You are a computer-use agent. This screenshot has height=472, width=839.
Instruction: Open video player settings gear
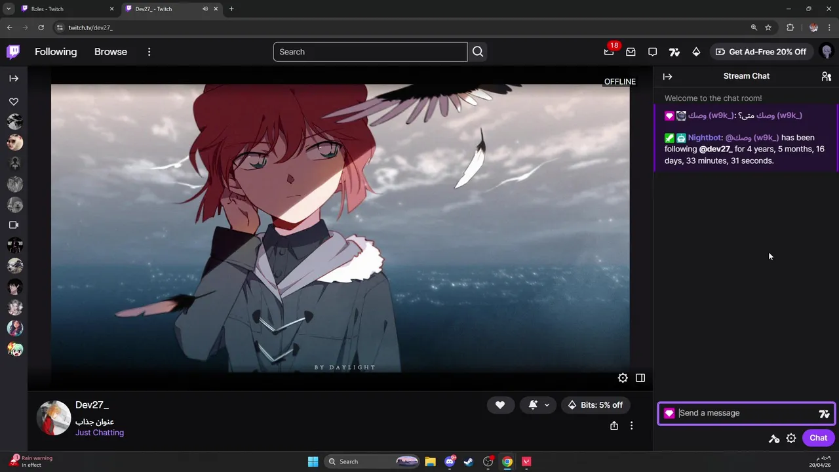(x=623, y=378)
